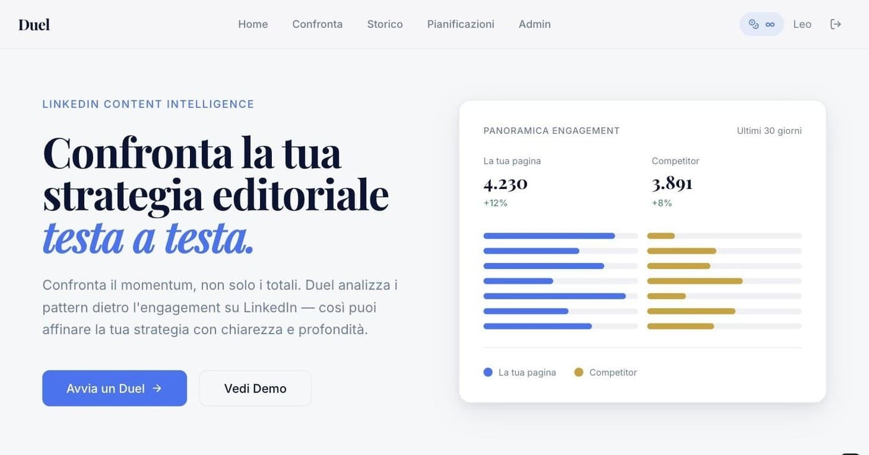Click the Vedi Demo button

point(255,388)
